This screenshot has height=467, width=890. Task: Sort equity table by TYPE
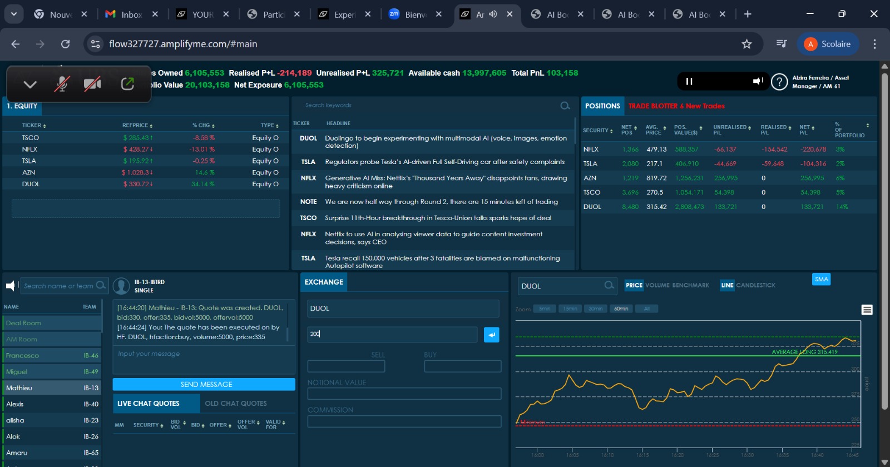[270, 126]
